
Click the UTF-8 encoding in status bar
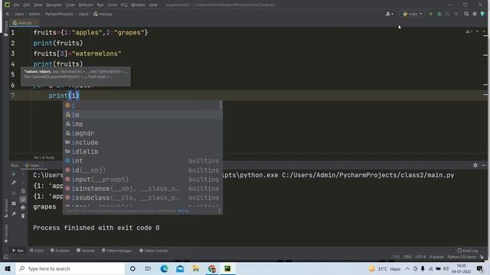click(x=420, y=257)
